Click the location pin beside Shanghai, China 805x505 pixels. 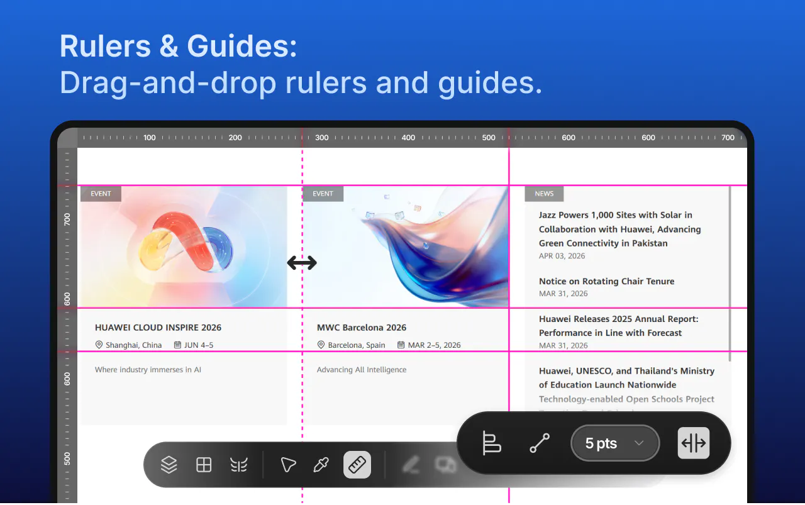(99, 345)
